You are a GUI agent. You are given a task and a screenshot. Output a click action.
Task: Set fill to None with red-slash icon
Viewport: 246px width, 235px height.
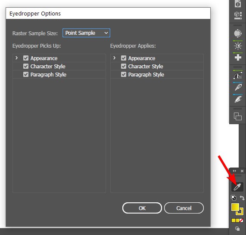(x=241, y=220)
